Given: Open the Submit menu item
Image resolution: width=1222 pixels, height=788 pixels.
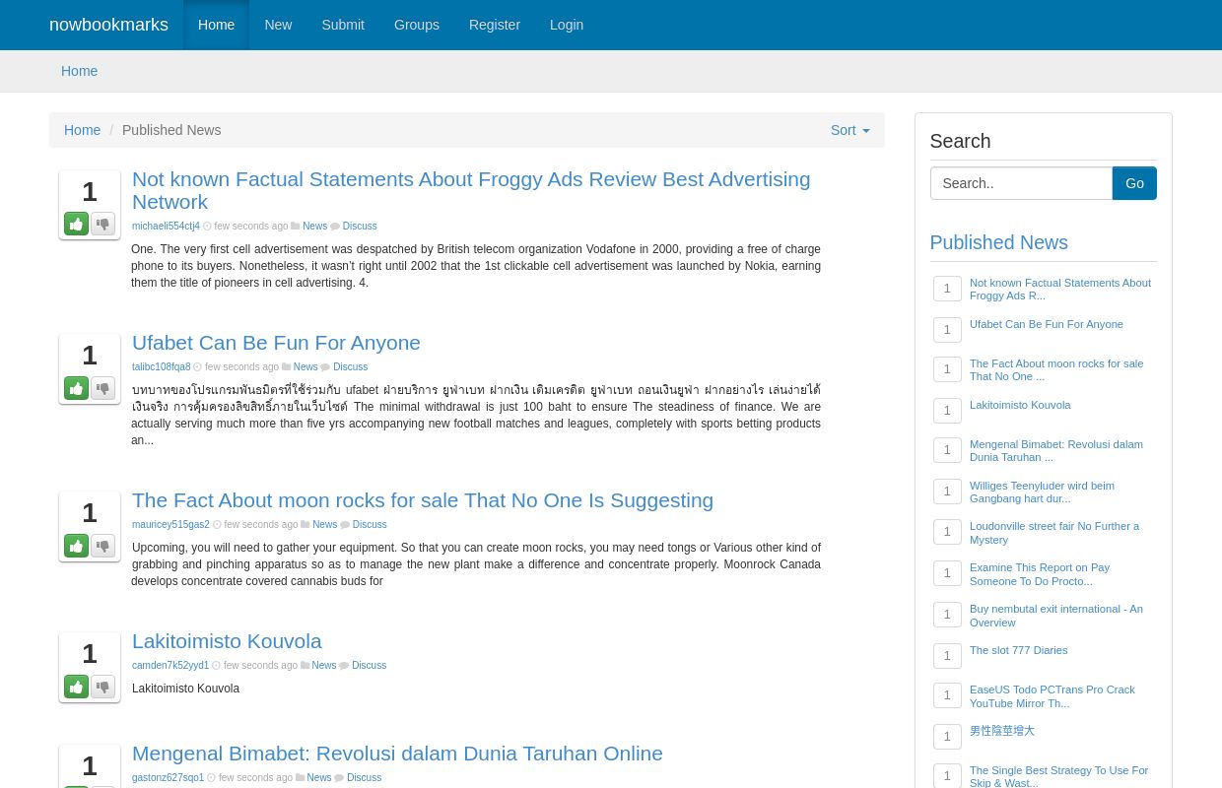Looking at the screenshot, I should click(343, 25).
